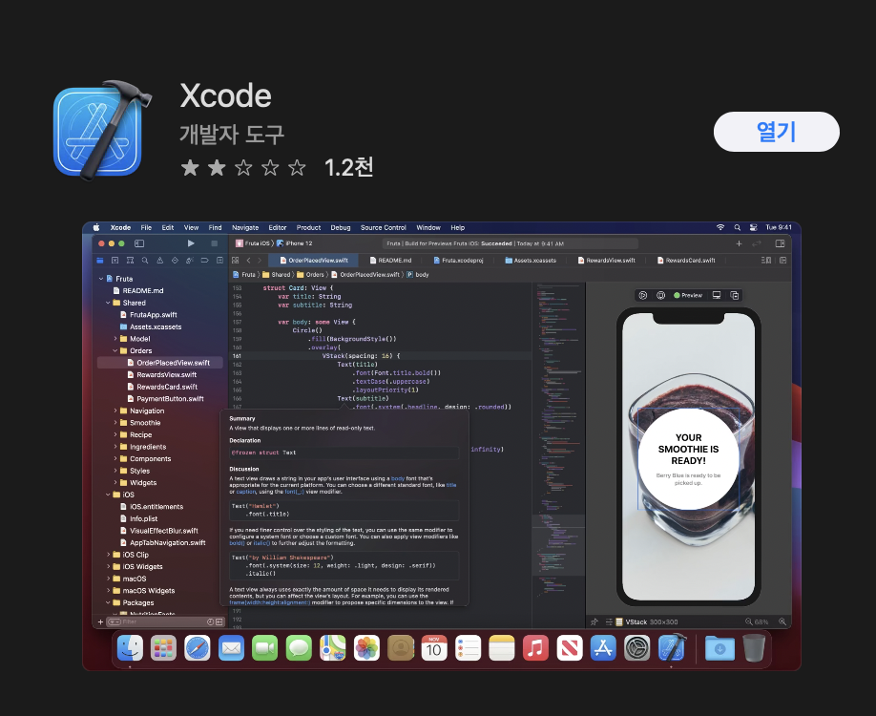This screenshot has width=876, height=716.
Task: Collapse the Fruta project root
Action: [101, 279]
